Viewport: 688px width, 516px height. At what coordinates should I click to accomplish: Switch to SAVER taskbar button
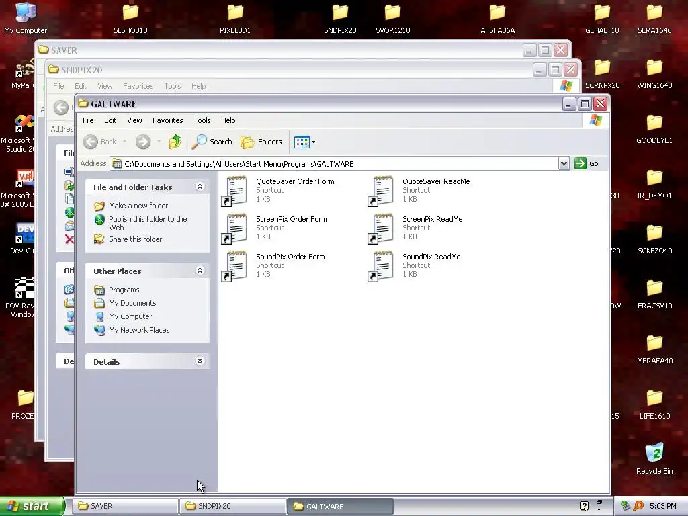pos(125,506)
